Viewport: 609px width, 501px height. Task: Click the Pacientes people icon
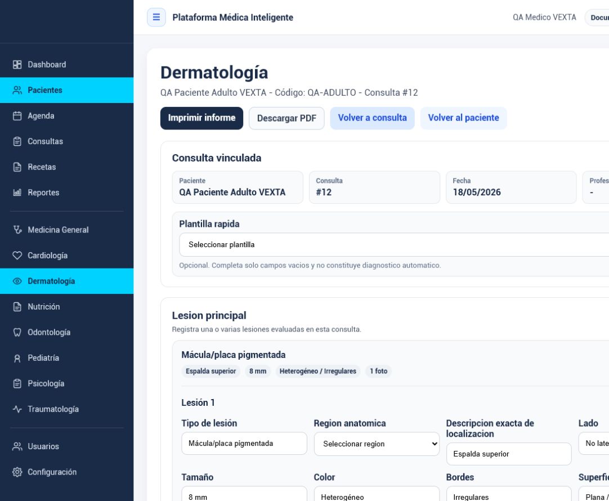pyautogui.click(x=17, y=90)
